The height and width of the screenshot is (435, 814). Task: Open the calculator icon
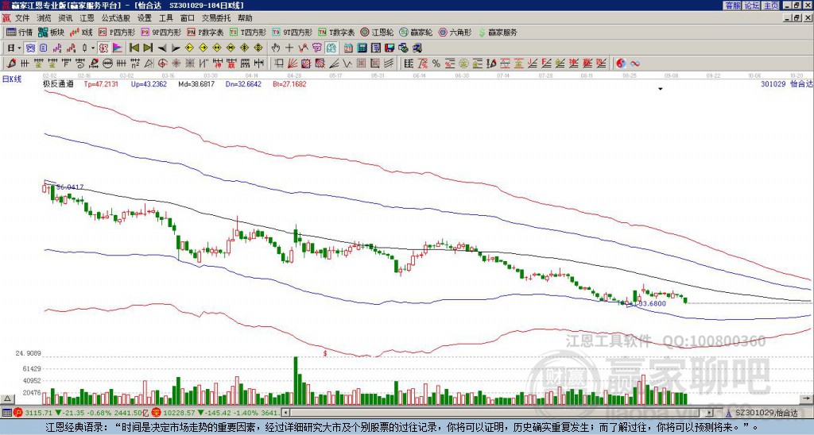[x=362, y=48]
